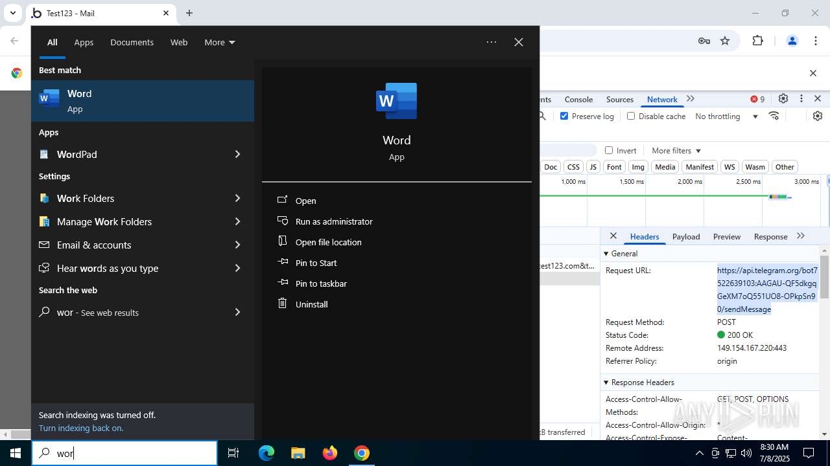Click Turn indexing back on link
This screenshot has width=830, height=466.
[81, 428]
